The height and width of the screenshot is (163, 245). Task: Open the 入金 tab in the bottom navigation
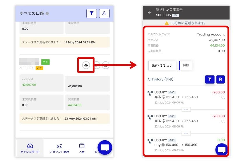(82, 148)
